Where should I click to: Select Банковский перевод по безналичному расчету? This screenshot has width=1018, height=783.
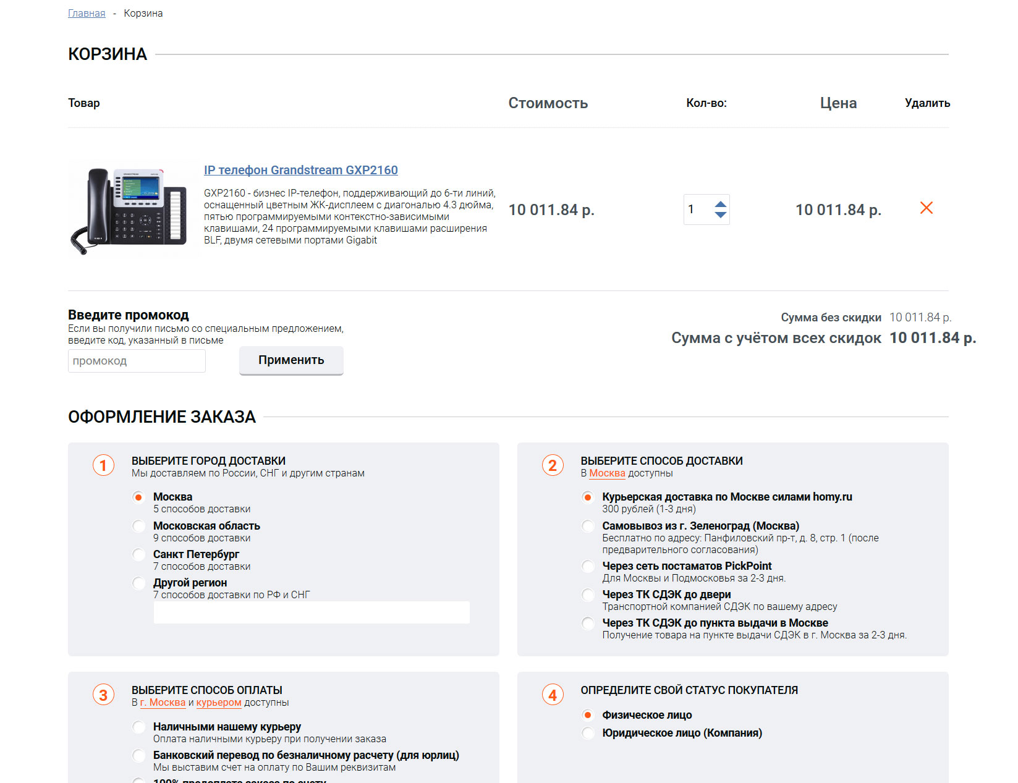coord(139,755)
